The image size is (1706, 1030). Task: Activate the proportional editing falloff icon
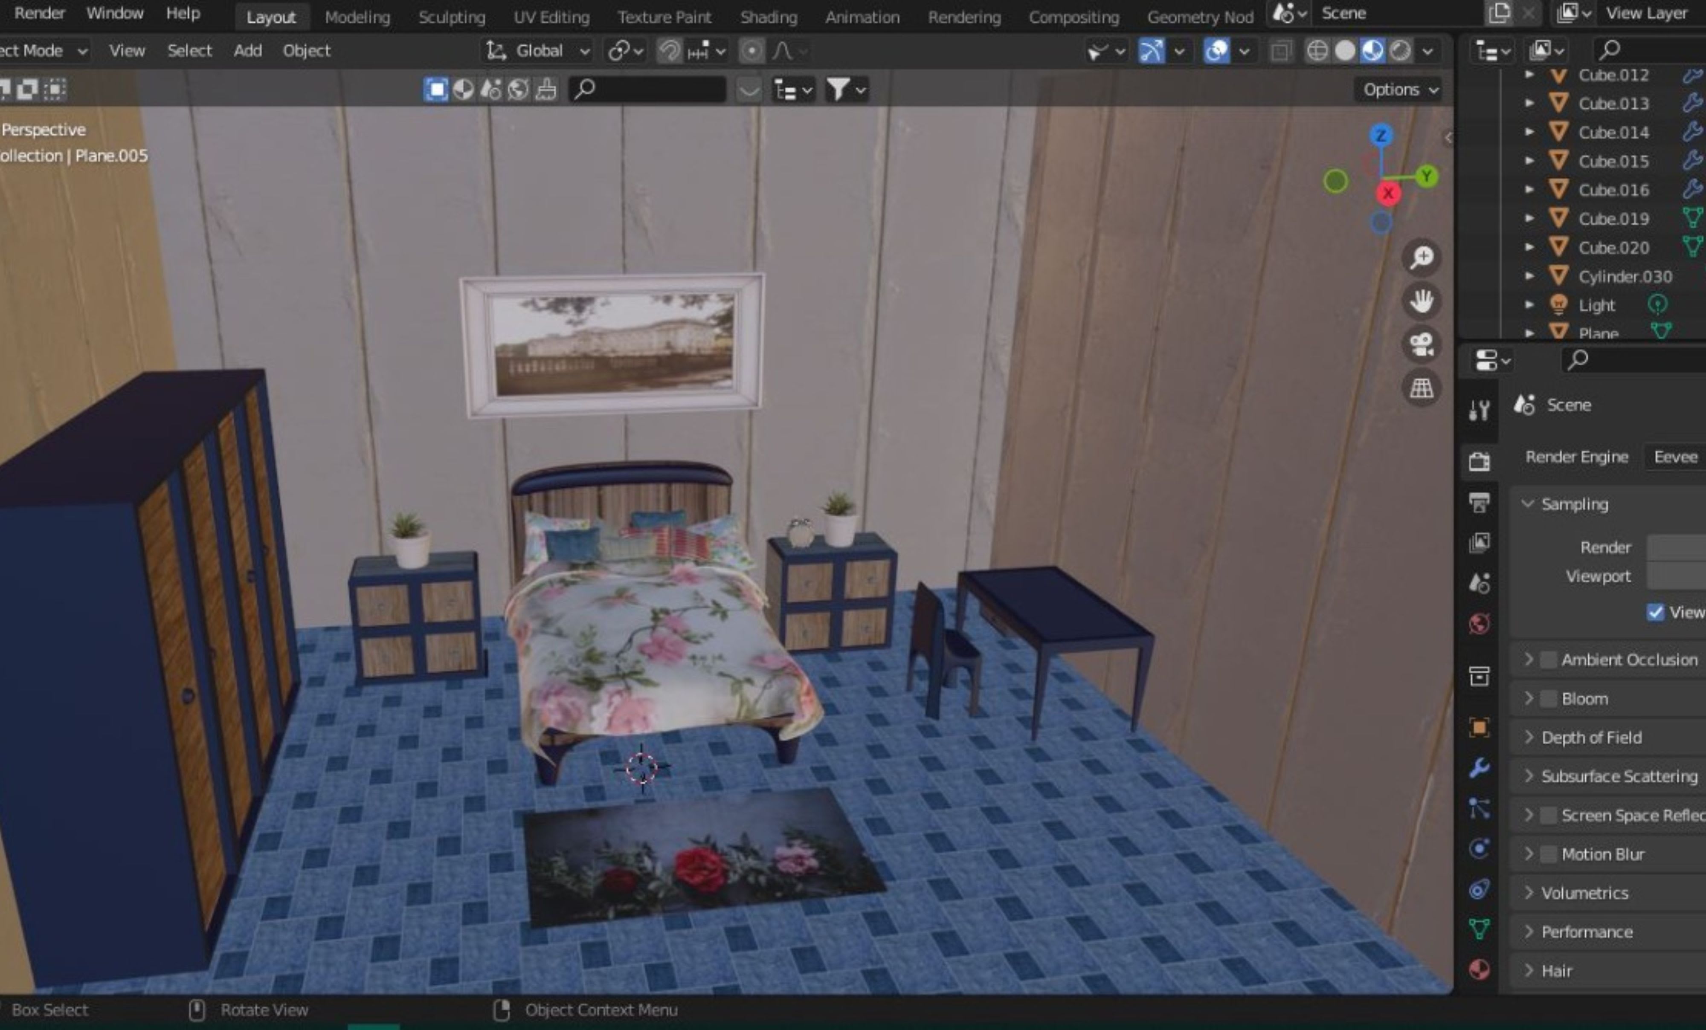(x=783, y=50)
